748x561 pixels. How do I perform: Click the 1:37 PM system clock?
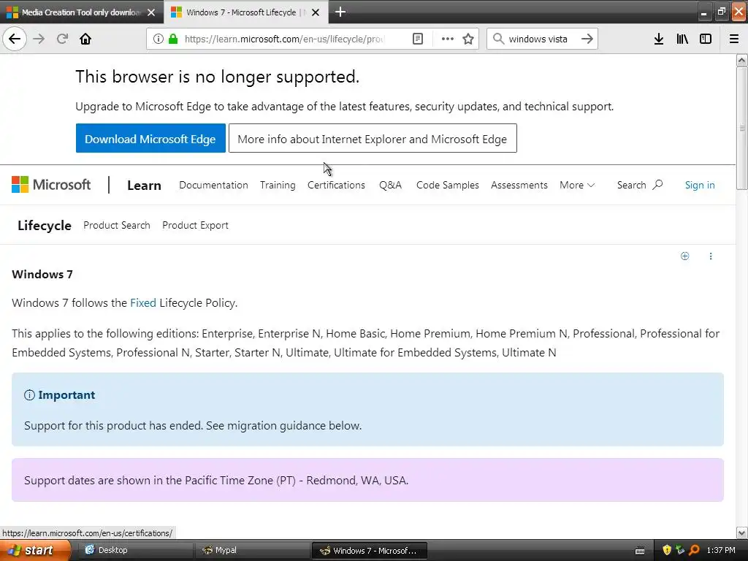pyautogui.click(x=721, y=551)
